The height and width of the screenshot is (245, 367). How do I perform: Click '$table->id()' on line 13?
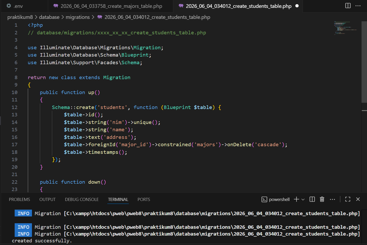82,115
